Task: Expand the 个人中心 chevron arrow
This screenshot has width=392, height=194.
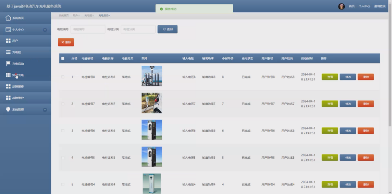Action: (45, 30)
